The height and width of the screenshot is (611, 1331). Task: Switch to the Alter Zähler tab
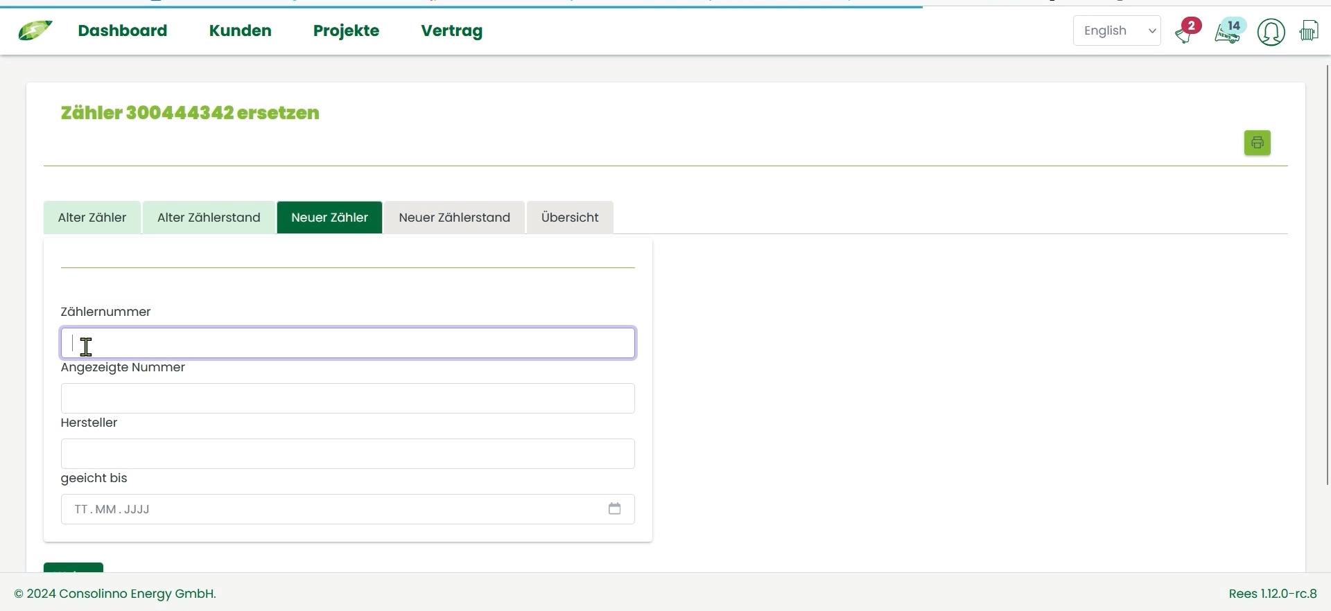(92, 218)
